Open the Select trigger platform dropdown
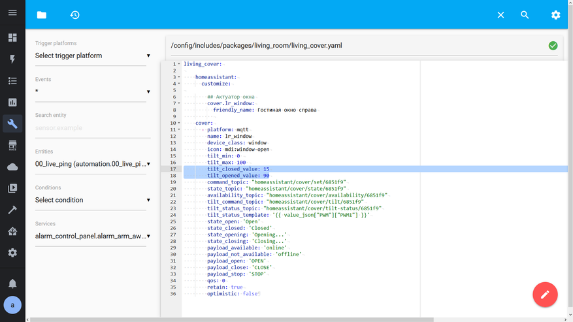Screen dimensions: 573x322 pyautogui.click(x=93, y=56)
